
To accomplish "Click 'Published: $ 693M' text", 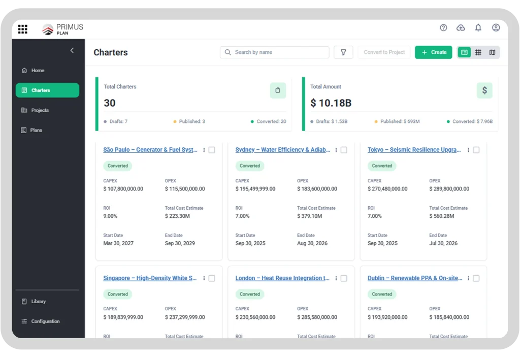I will pyautogui.click(x=400, y=122).
